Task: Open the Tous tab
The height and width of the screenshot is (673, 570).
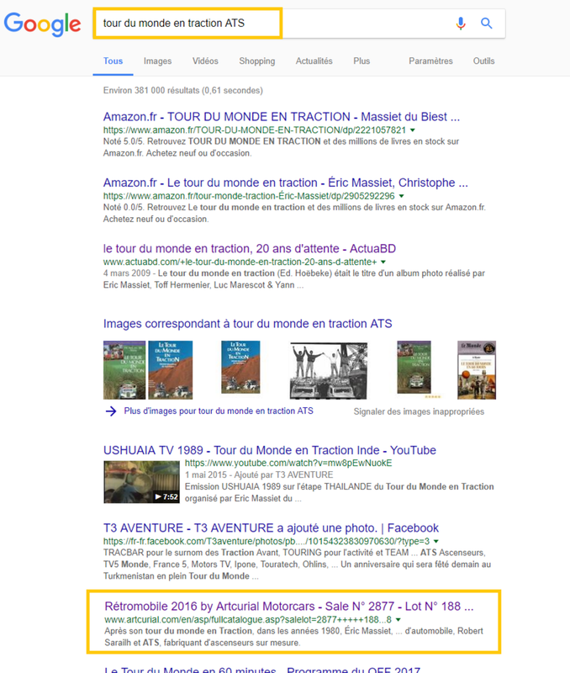Action: [113, 61]
